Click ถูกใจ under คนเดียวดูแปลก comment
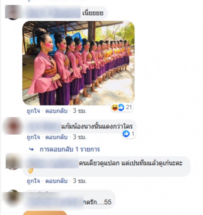The width and height of the screenshot is (203, 215). point(33,181)
